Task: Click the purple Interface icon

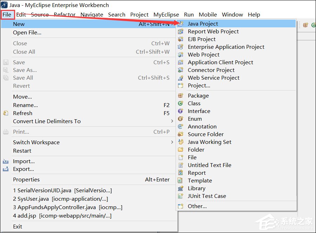Action: 180,111
